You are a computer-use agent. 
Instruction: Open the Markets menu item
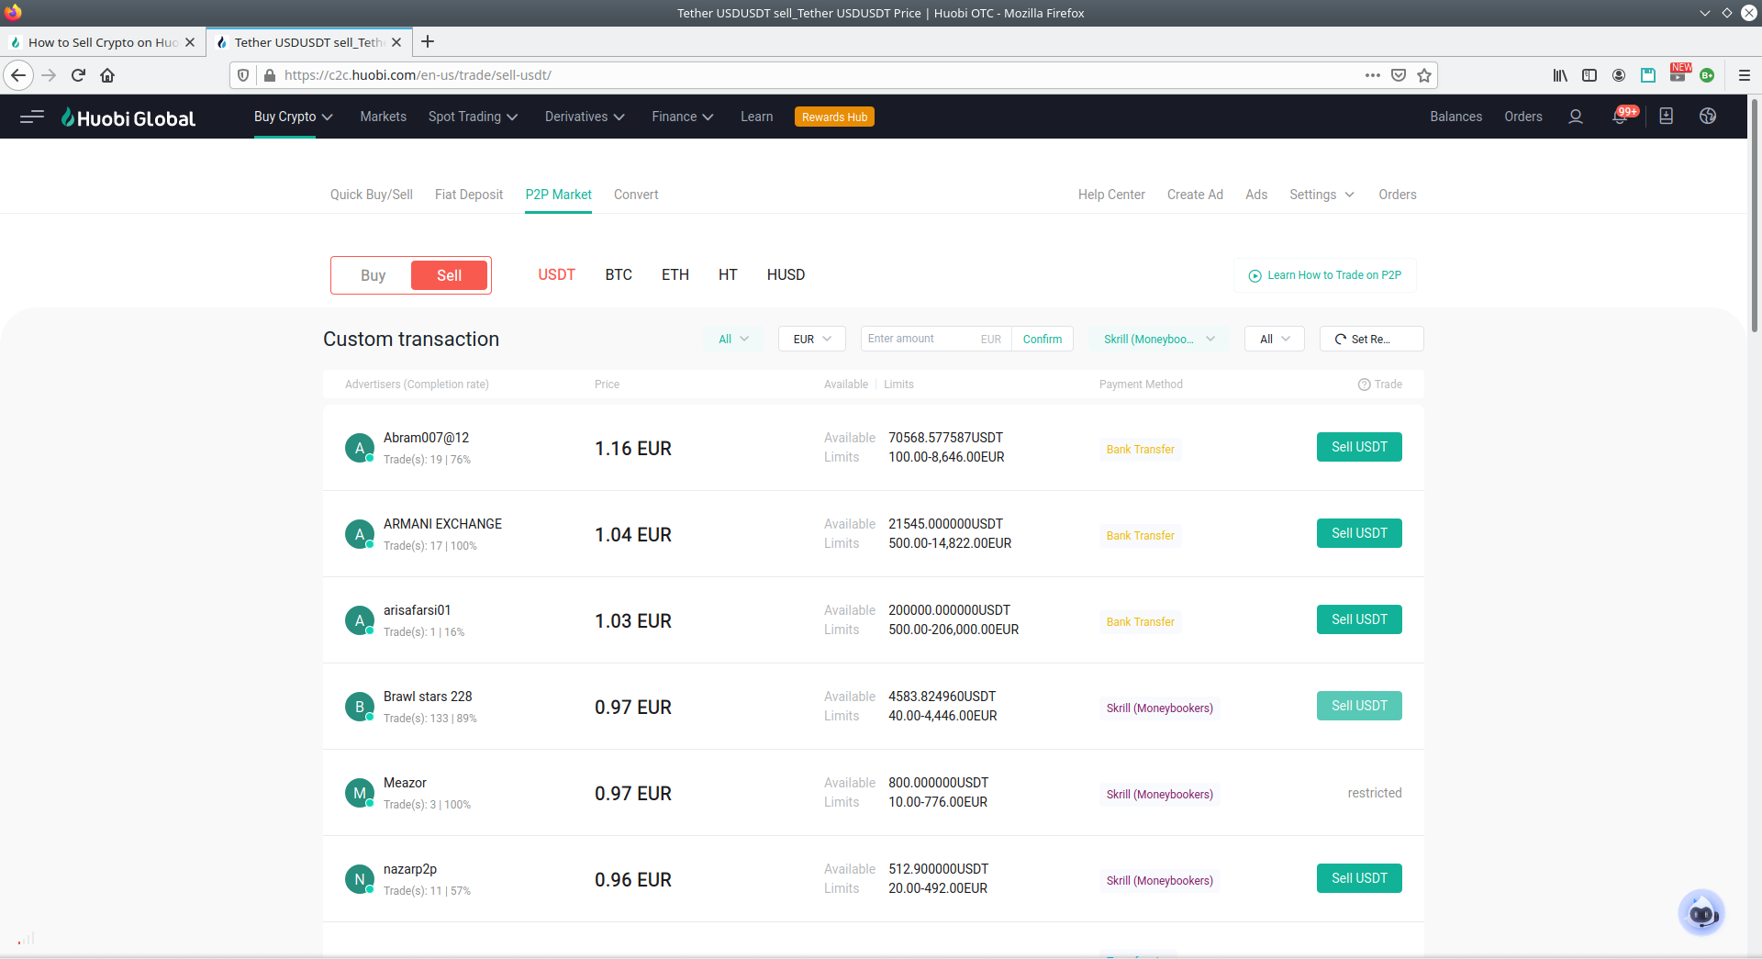(x=383, y=117)
